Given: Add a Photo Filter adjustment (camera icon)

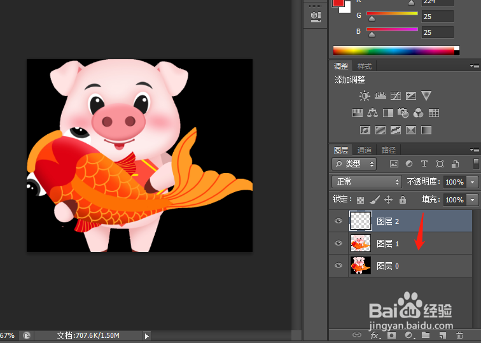Looking at the screenshot, I should click(403, 113).
